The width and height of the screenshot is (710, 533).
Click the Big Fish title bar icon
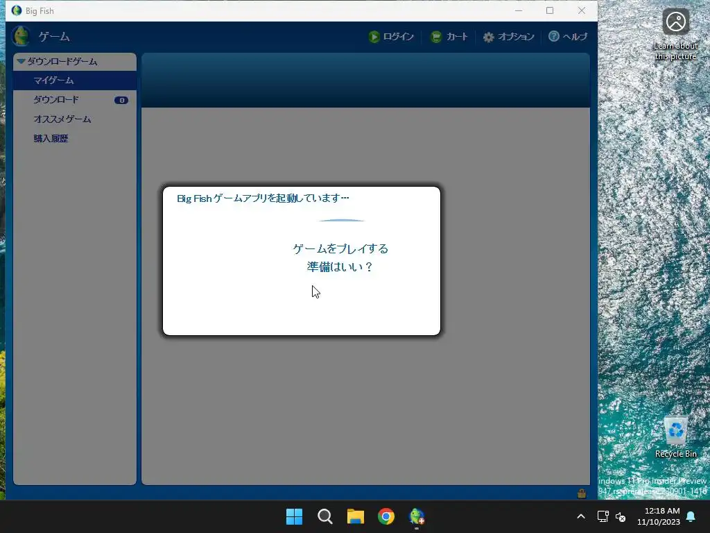(x=17, y=10)
